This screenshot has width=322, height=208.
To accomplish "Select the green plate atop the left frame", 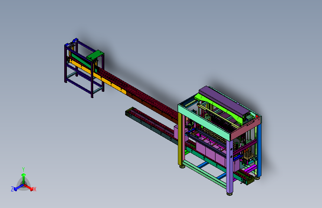I will [95, 55].
